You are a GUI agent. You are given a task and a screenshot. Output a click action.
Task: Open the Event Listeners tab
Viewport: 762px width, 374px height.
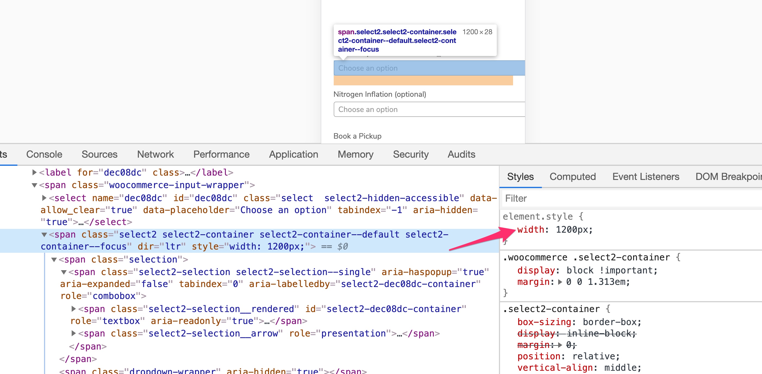[x=646, y=177]
